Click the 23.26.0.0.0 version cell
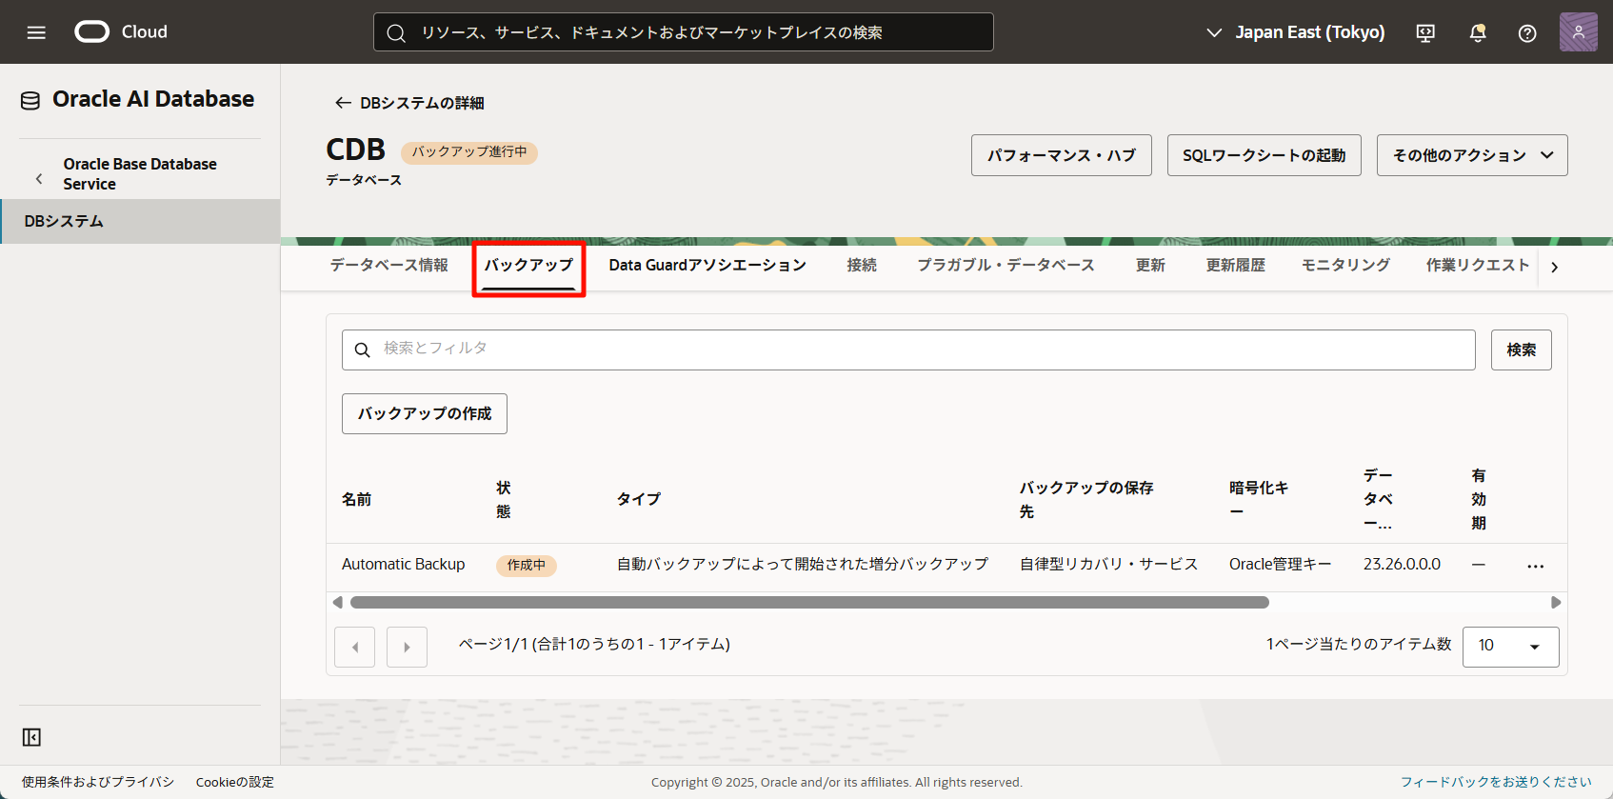 tap(1402, 565)
